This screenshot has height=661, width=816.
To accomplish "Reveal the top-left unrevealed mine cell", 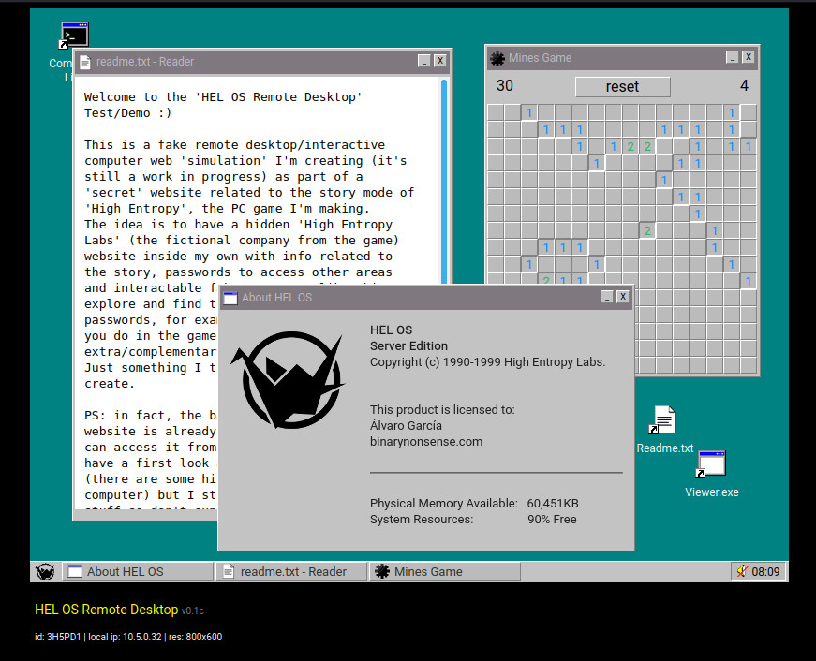I will (496, 112).
